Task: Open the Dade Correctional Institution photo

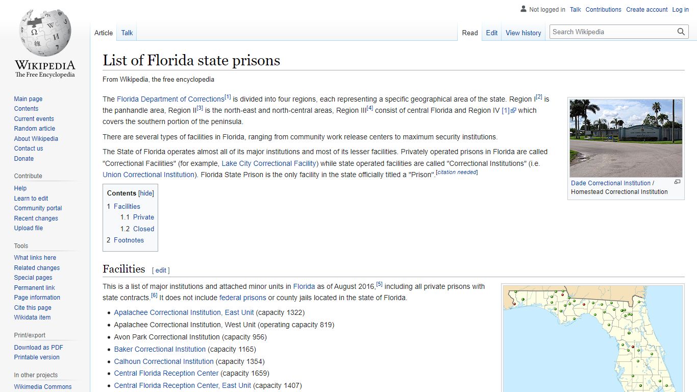Action: pos(626,138)
